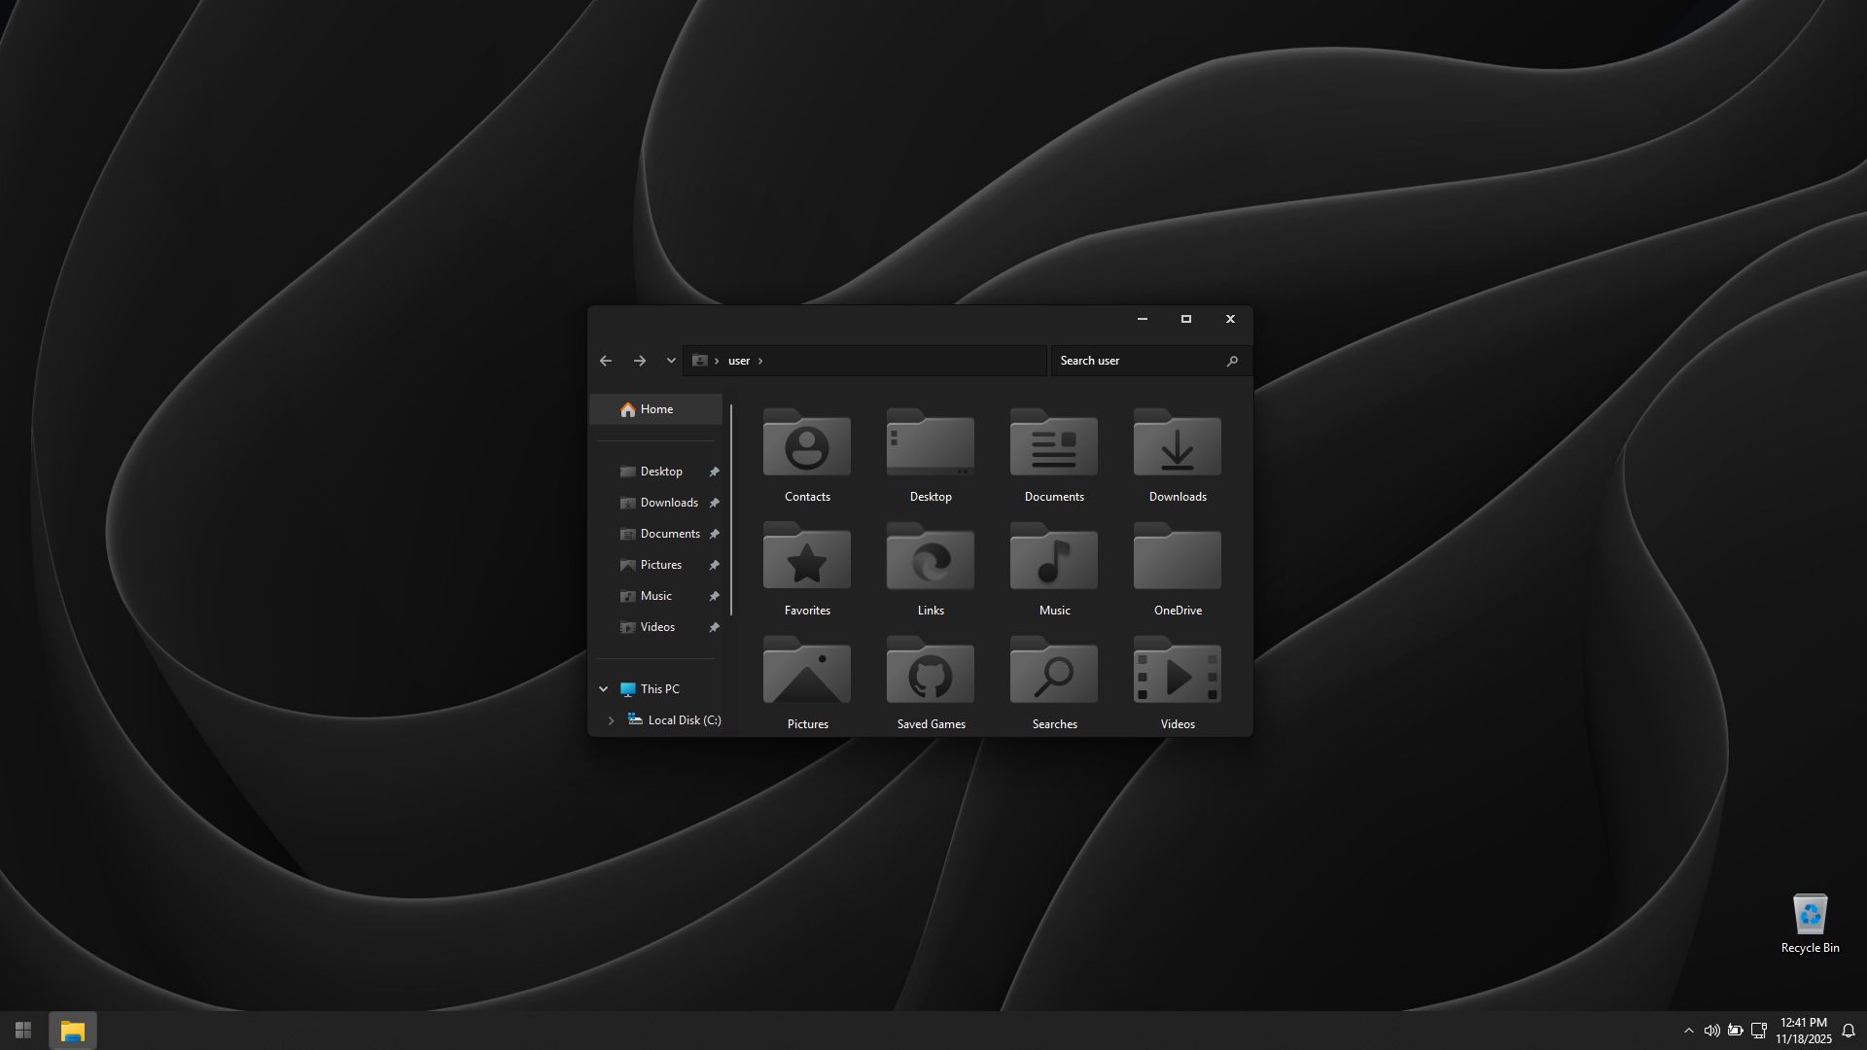
Task: Select Home in navigation pane
Action: pyautogui.click(x=656, y=409)
